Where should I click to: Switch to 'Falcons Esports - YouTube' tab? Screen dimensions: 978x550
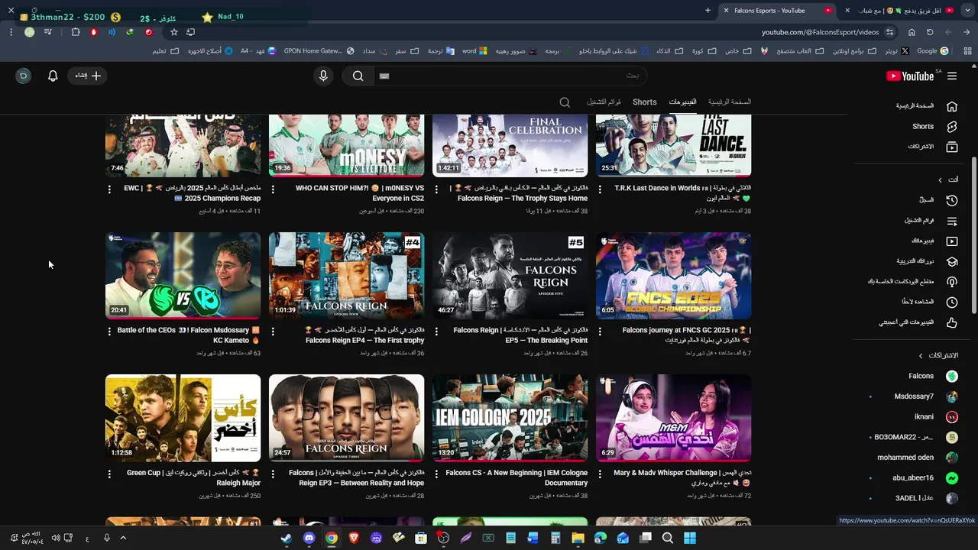click(x=777, y=11)
